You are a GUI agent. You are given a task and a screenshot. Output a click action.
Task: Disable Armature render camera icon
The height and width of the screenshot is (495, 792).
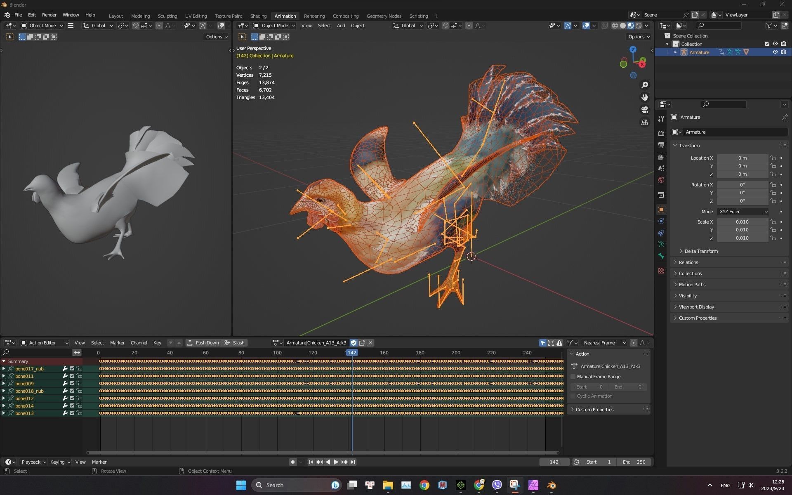click(783, 52)
